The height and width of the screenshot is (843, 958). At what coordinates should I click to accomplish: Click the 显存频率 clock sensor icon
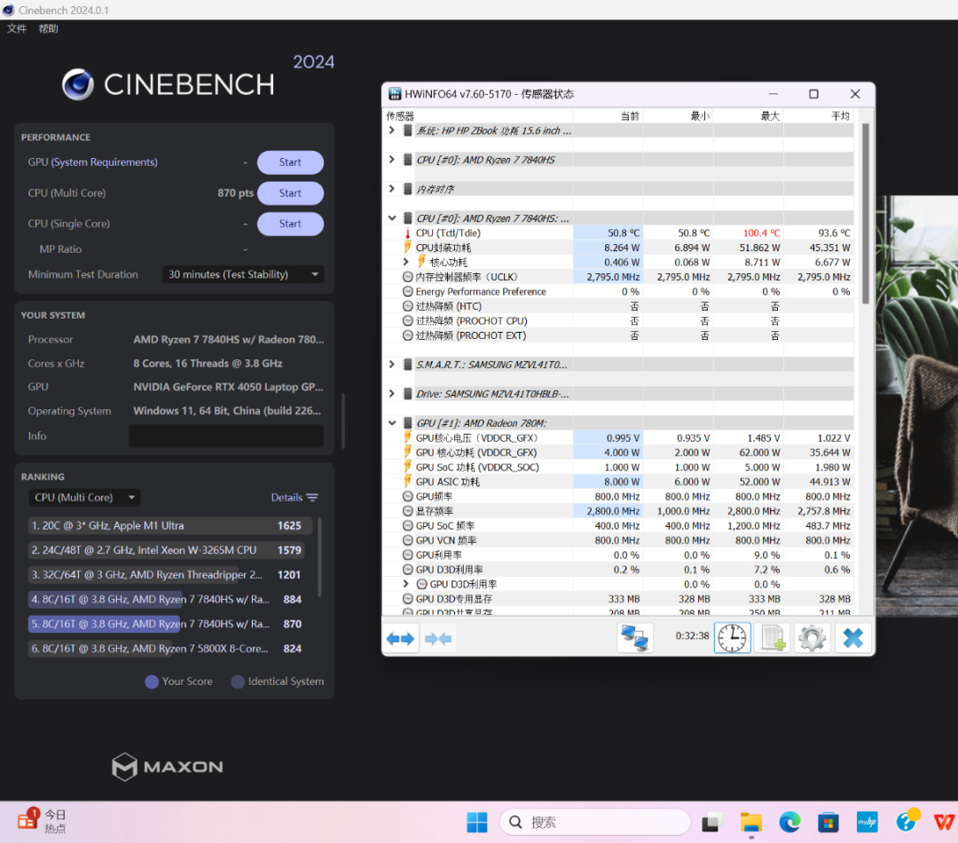coord(407,511)
